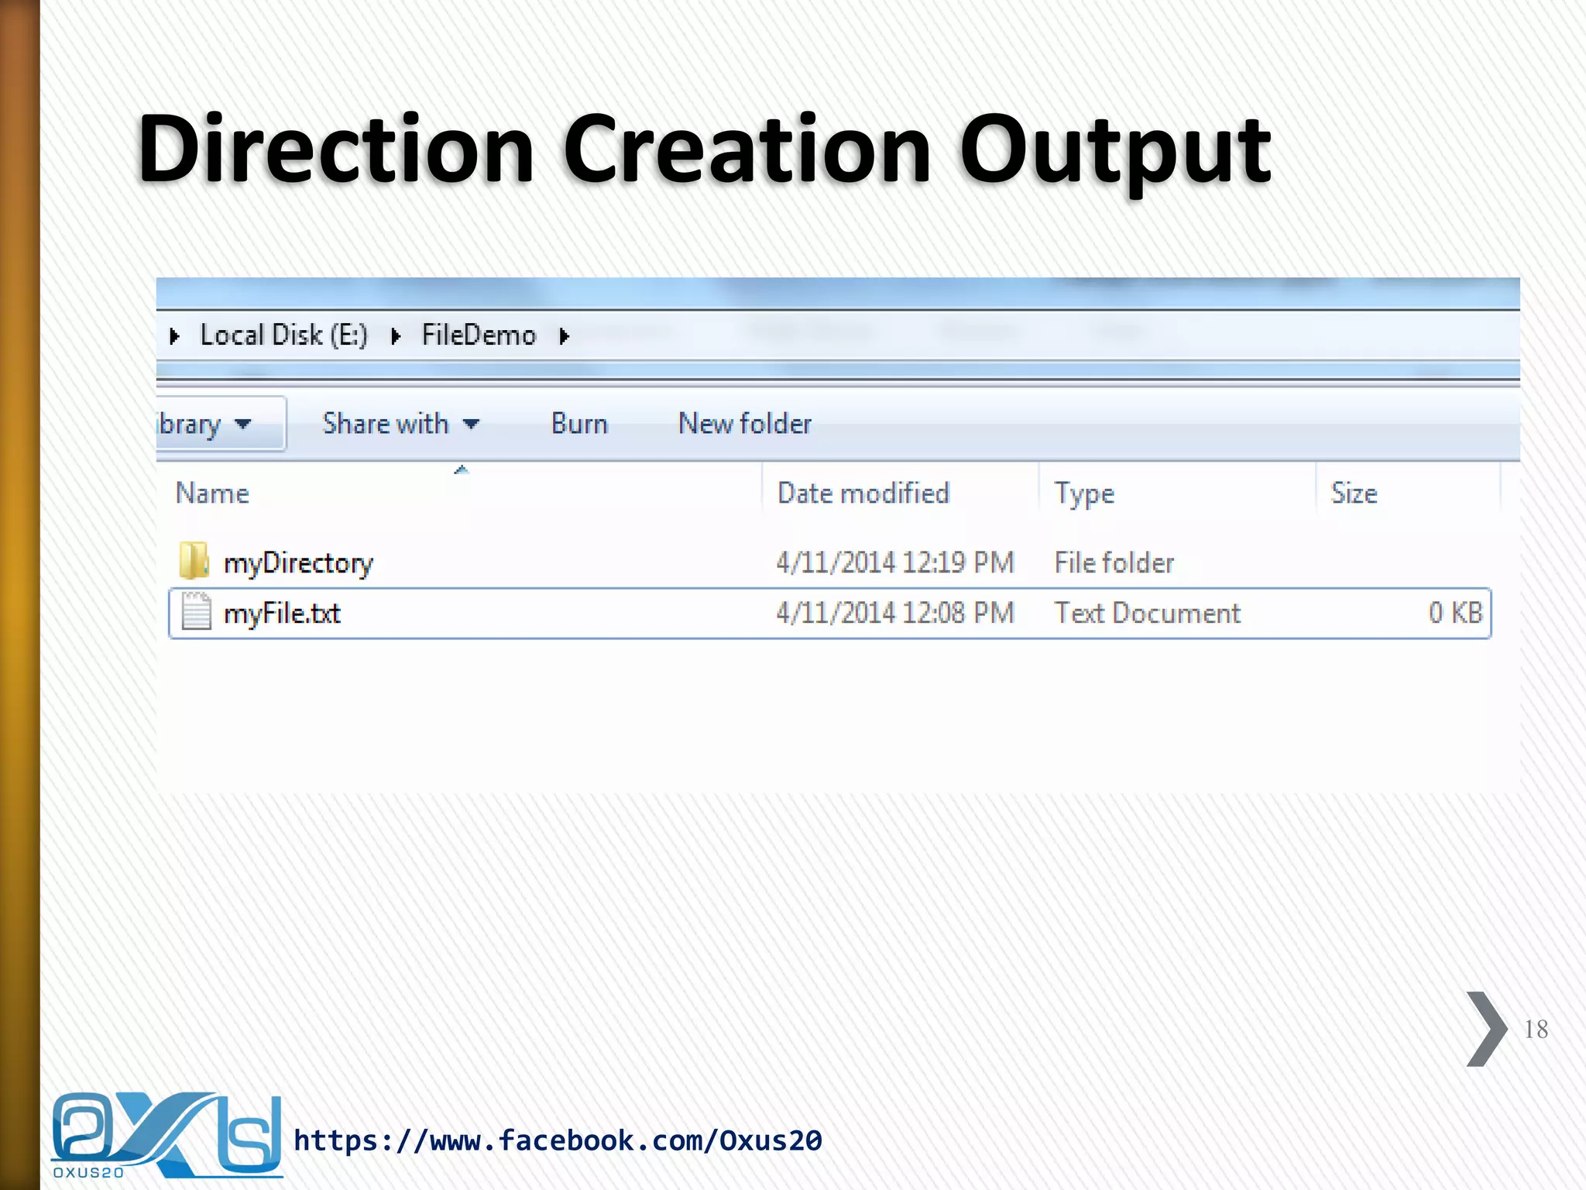This screenshot has height=1190, width=1586.
Task: Open the library dropdown button
Action: 221,424
